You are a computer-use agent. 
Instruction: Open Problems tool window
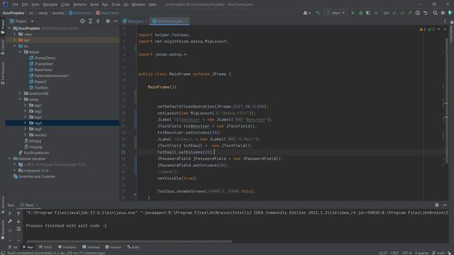click(x=67, y=247)
